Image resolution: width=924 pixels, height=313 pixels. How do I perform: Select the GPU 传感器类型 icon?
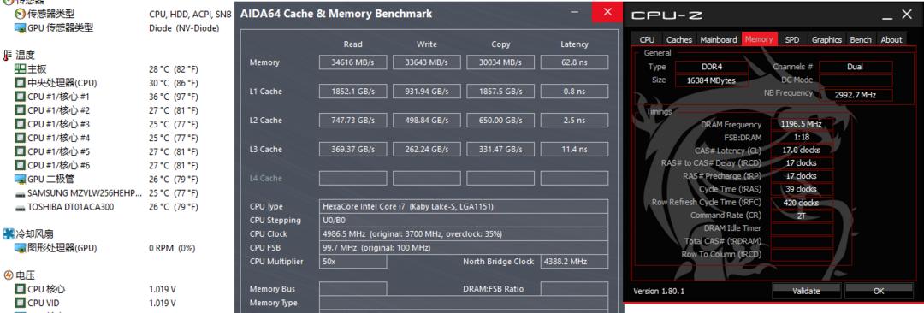[x=20, y=27]
